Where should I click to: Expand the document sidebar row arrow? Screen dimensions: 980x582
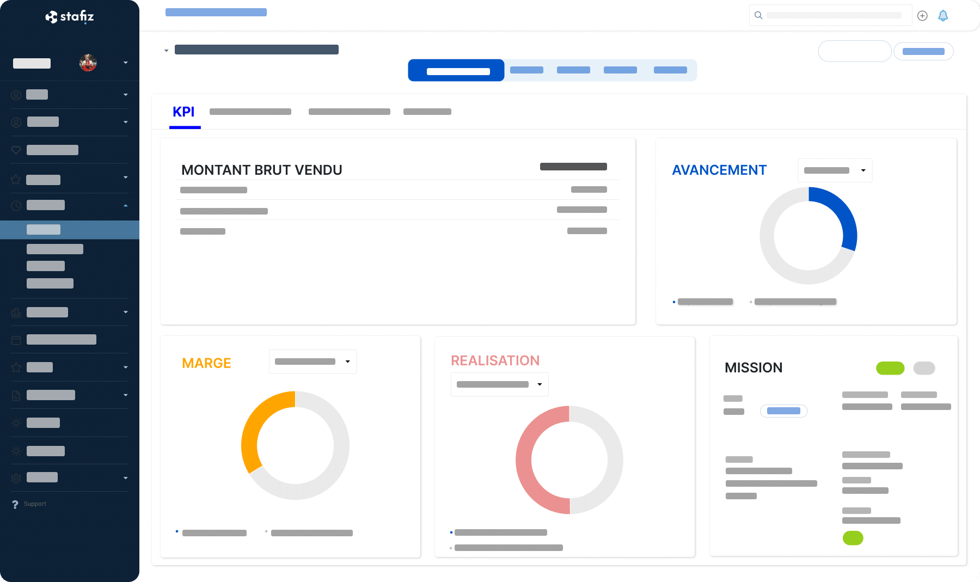(126, 395)
